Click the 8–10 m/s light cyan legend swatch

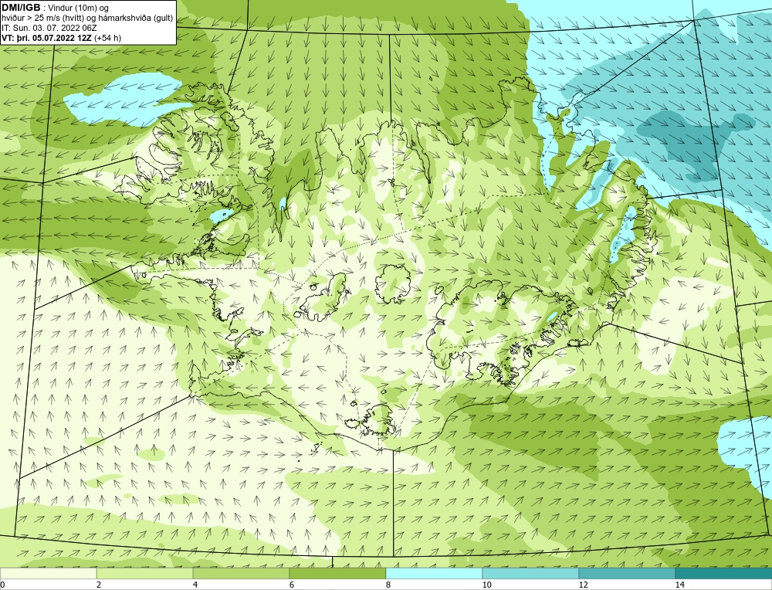434,573
